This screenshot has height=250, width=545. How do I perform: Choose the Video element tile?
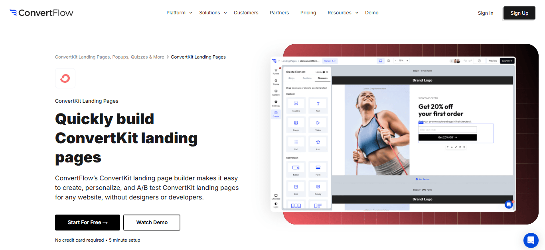[x=318, y=123]
